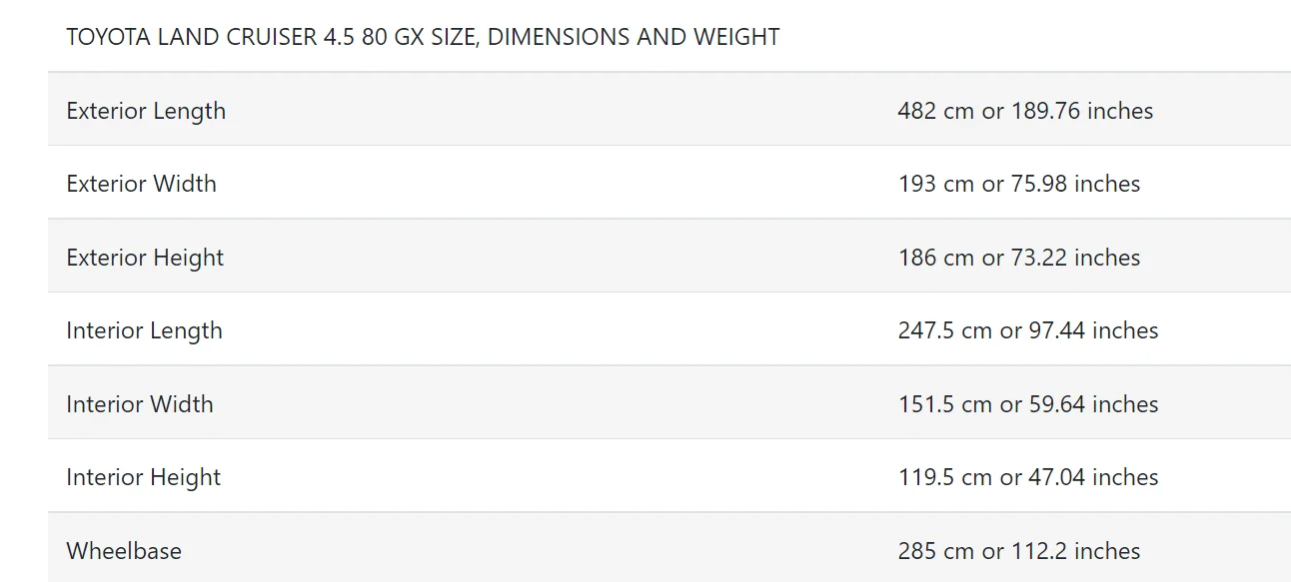Click the 59.64 inches figure
The height and width of the screenshot is (582, 1291).
[1093, 404]
